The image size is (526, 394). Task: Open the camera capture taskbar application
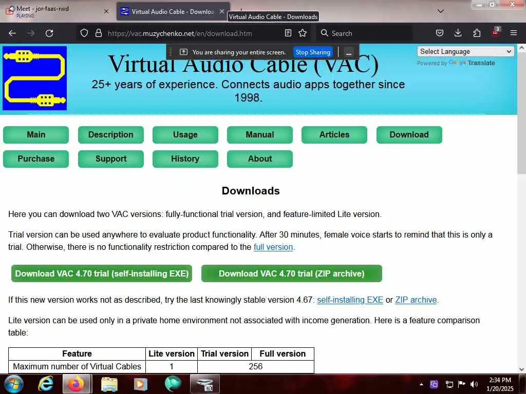[x=205, y=384]
